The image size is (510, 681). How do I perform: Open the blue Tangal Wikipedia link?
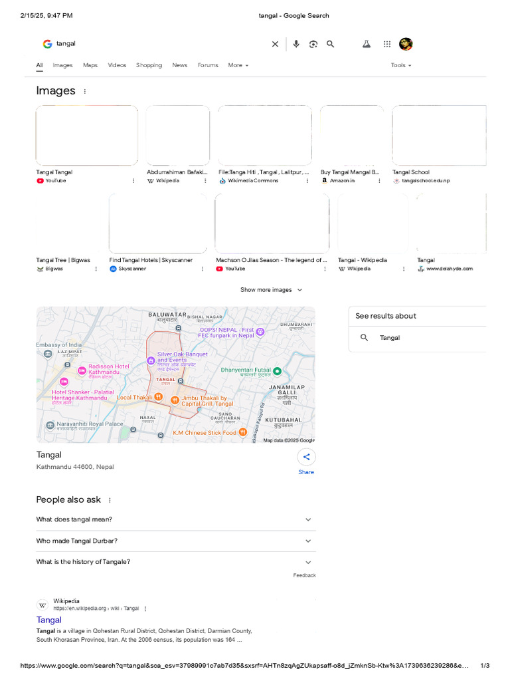[x=49, y=620]
